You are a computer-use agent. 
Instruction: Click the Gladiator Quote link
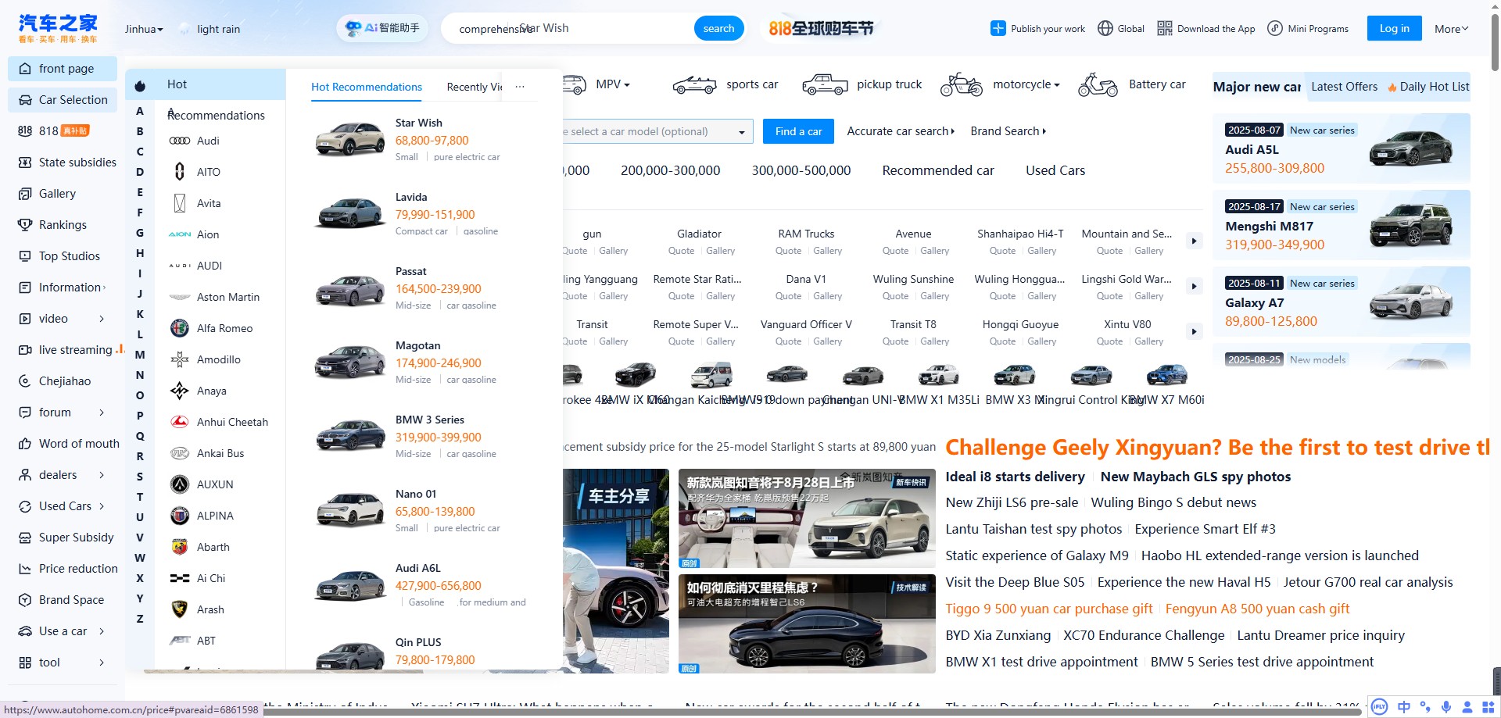click(x=681, y=251)
